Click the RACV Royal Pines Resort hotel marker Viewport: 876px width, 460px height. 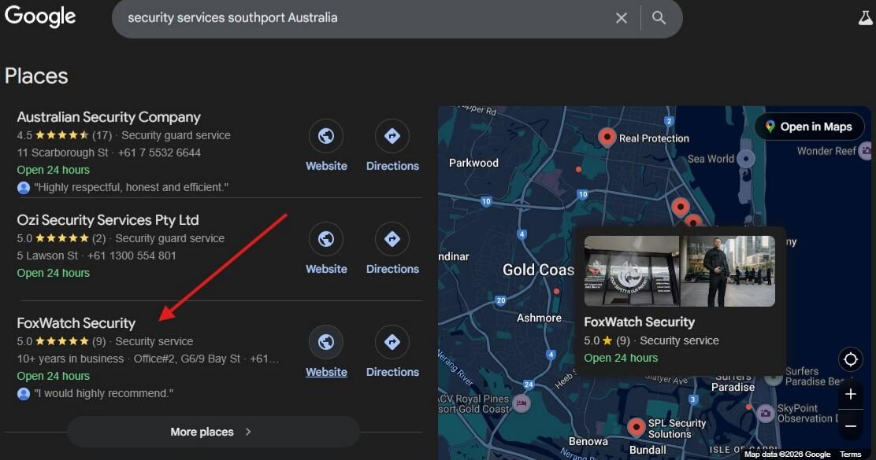point(521,403)
